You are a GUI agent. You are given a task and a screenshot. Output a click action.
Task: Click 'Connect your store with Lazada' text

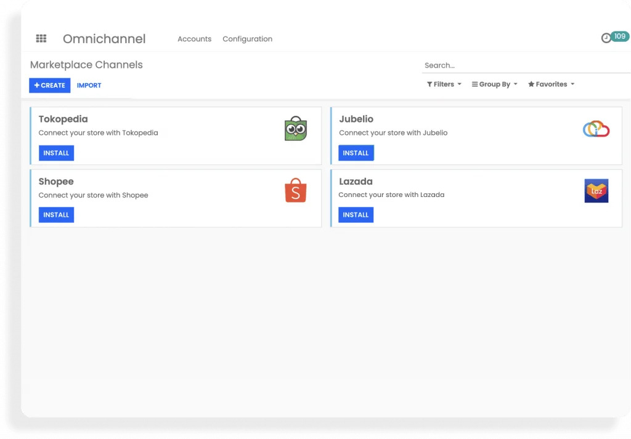click(x=391, y=195)
